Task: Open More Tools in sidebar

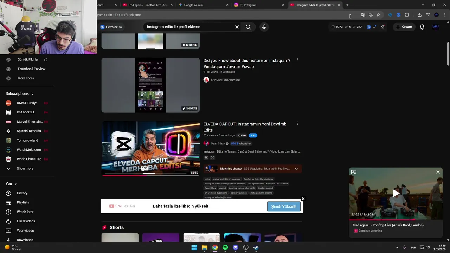Action: click(26, 78)
